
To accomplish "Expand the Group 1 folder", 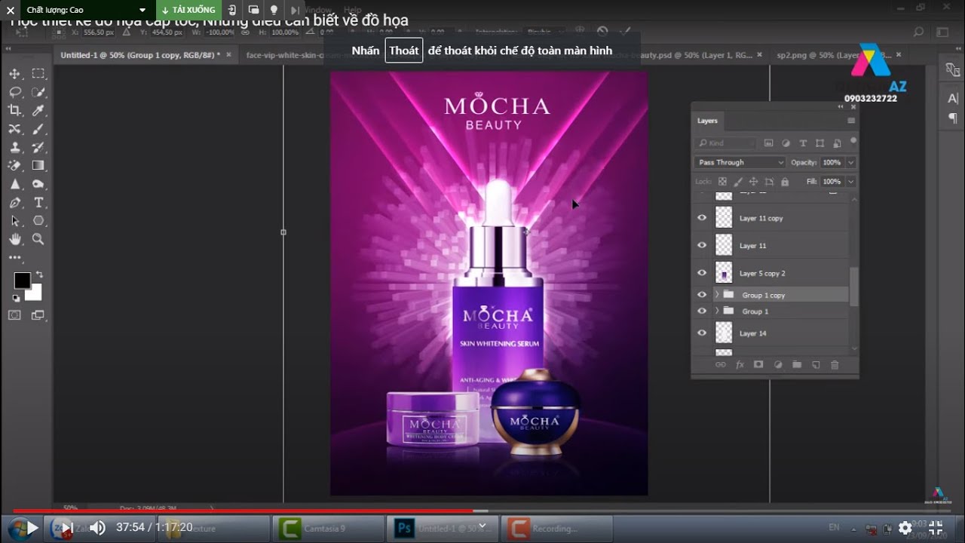I will (x=717, y=311).
